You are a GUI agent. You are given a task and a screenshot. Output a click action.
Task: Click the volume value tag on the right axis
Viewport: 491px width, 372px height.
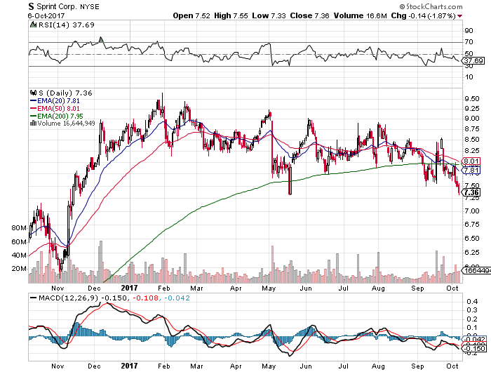tap(476, 270)
